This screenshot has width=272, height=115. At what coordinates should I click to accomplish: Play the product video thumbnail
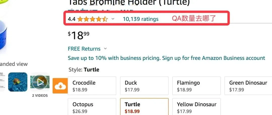coord(40,82)
